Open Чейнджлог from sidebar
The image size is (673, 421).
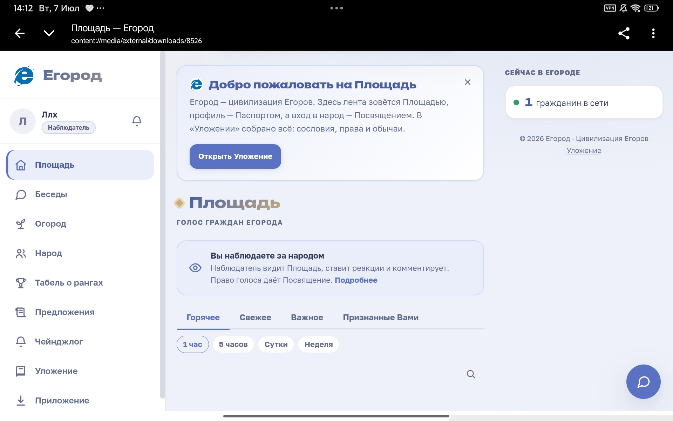point(80,342)
